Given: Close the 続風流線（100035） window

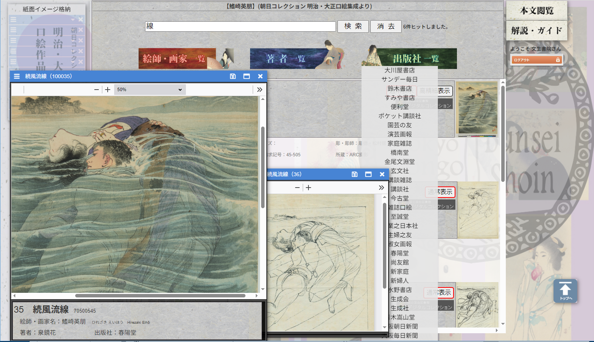Looking at the screenshot, I should tap(260, 76).
